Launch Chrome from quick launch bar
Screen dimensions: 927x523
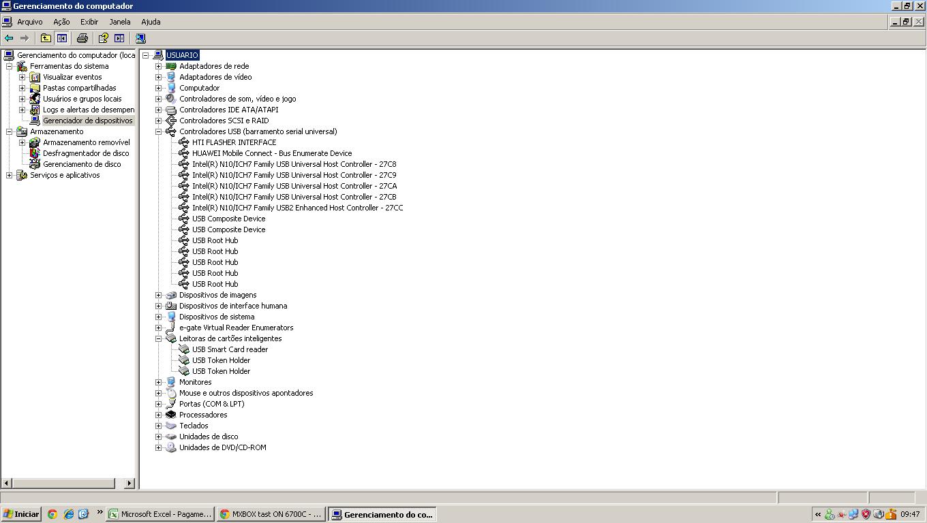(52, 514)
